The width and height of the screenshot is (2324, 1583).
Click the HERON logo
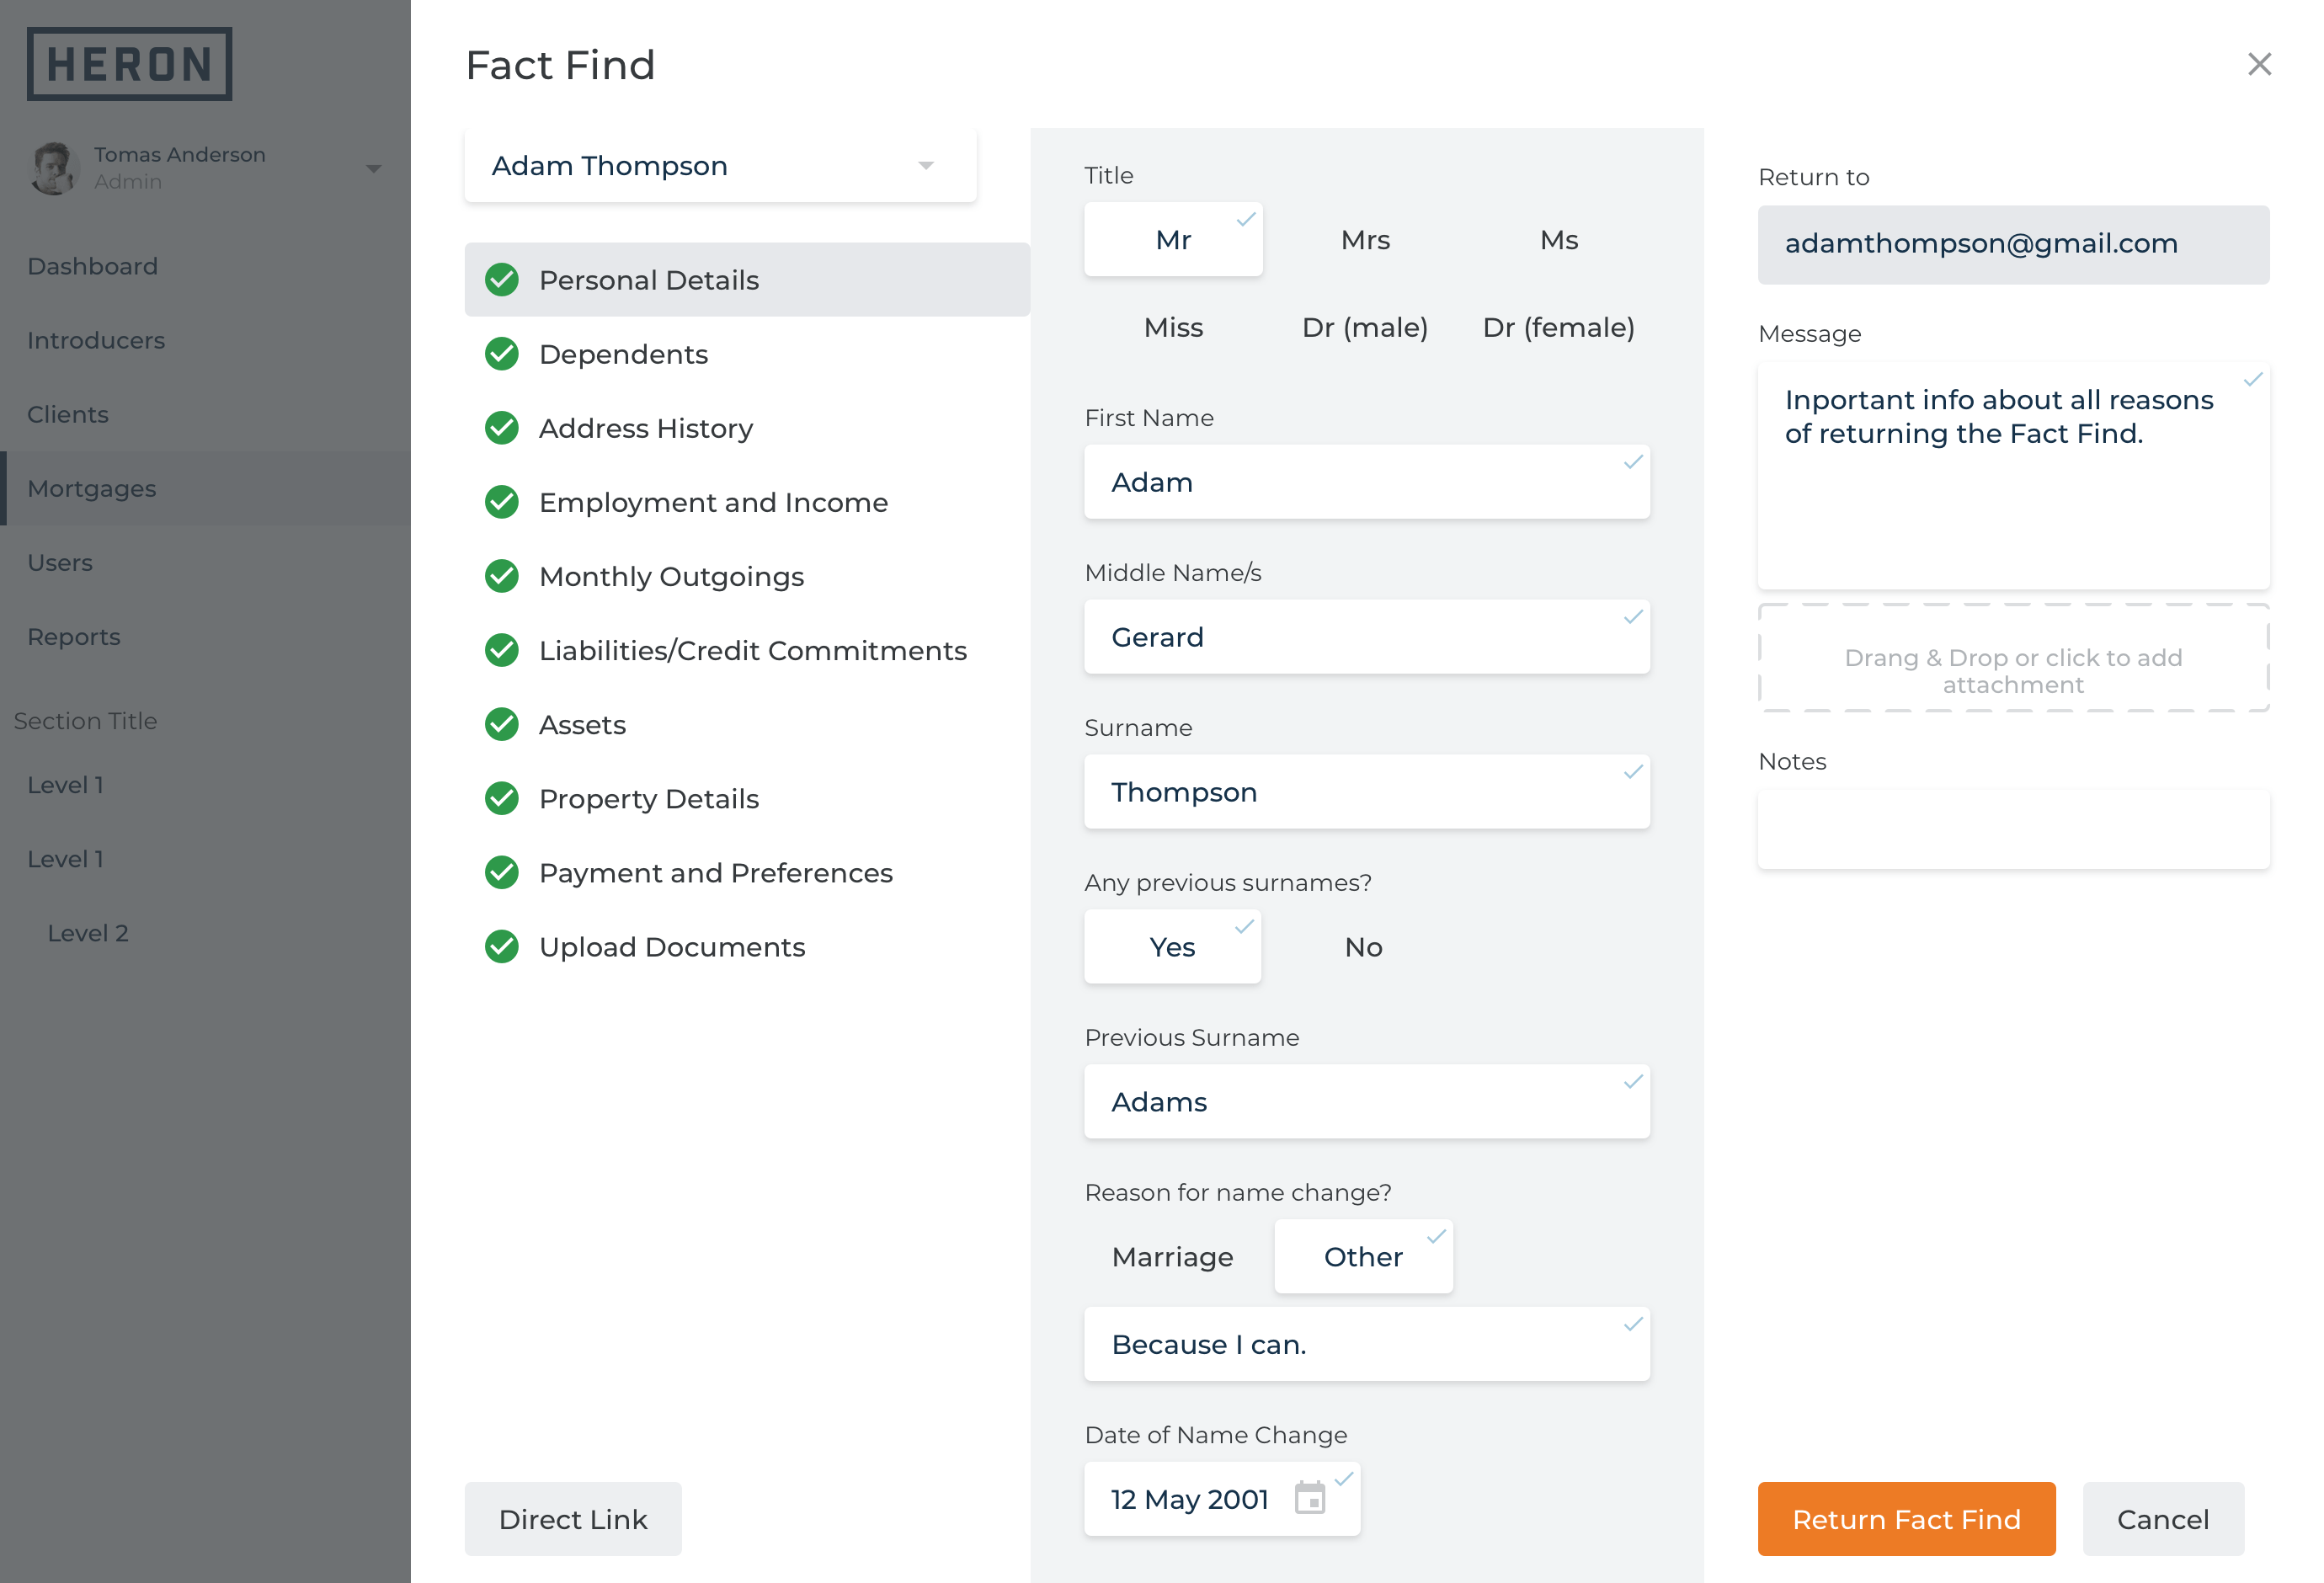coord(129,64)
